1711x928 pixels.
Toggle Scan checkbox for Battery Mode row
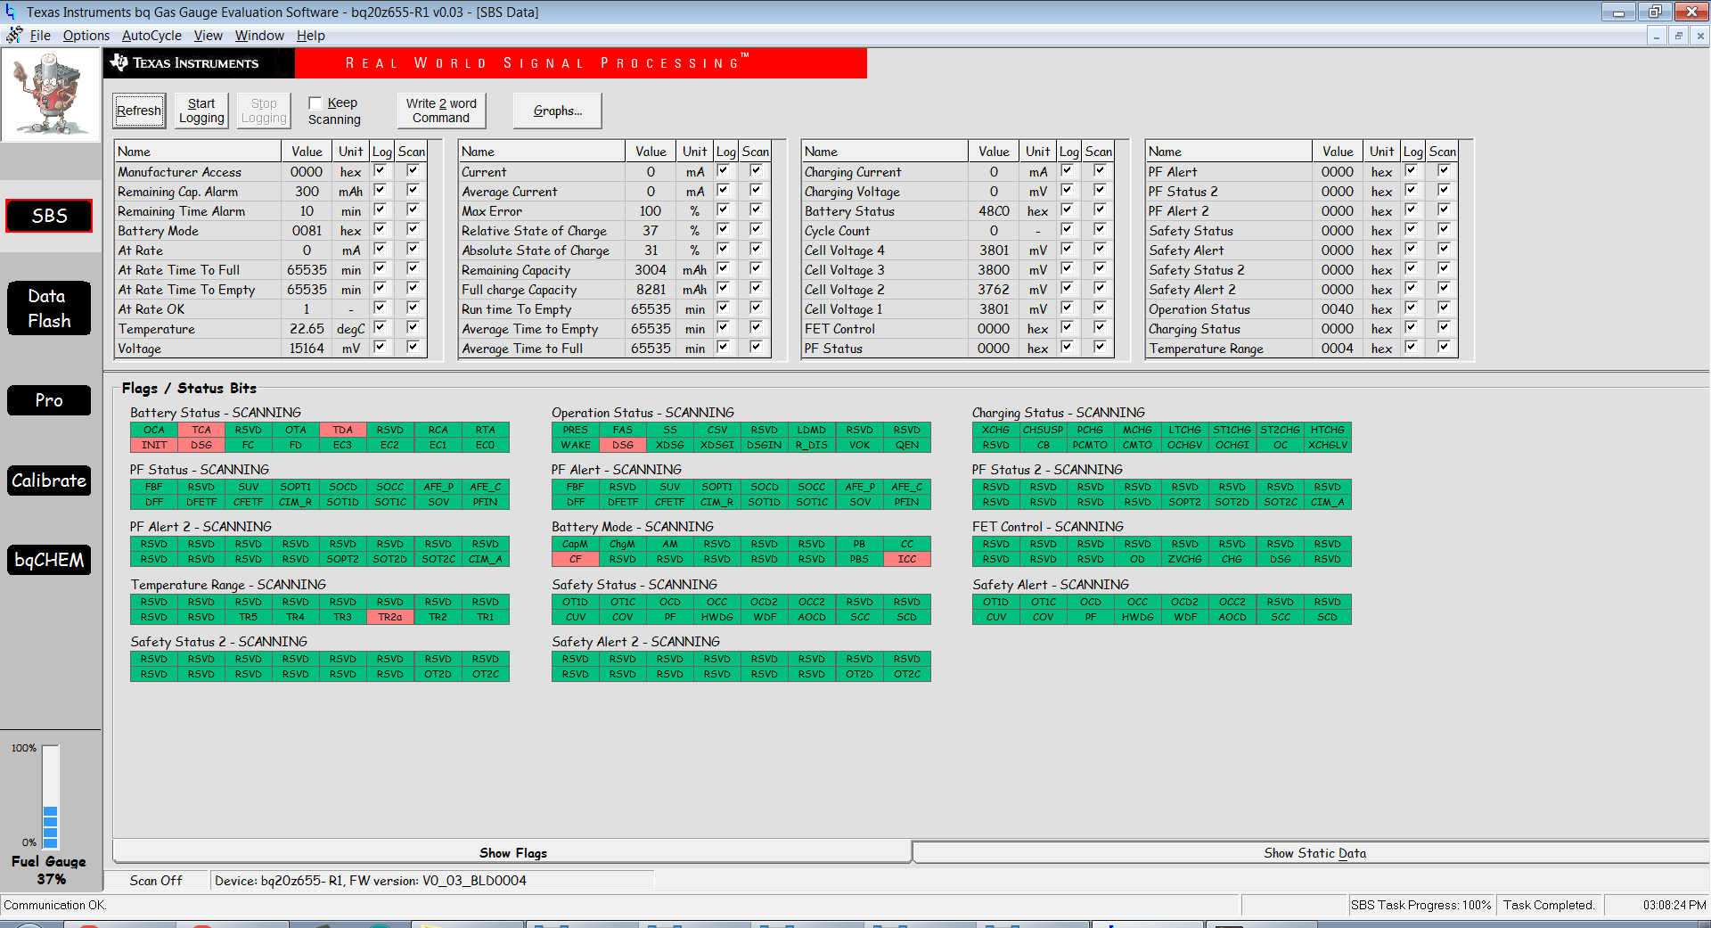[x=413, y=229]
